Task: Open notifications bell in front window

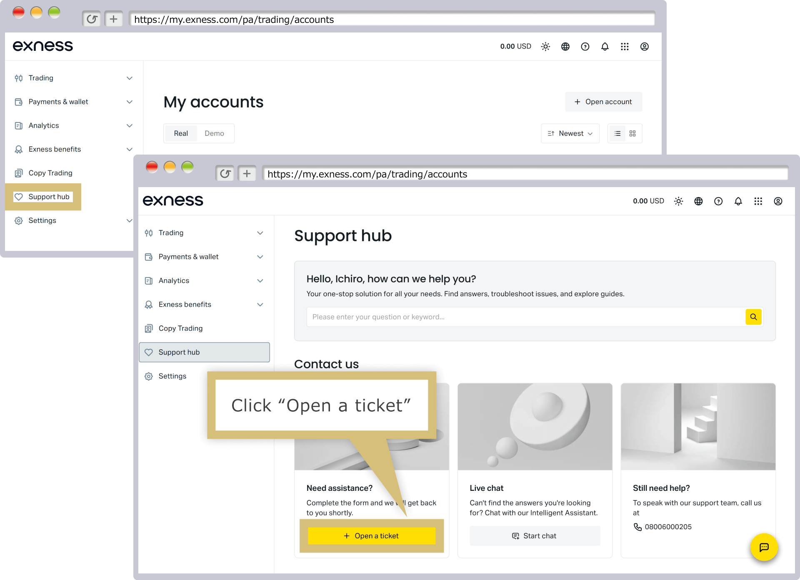Action: coord(738,201)
